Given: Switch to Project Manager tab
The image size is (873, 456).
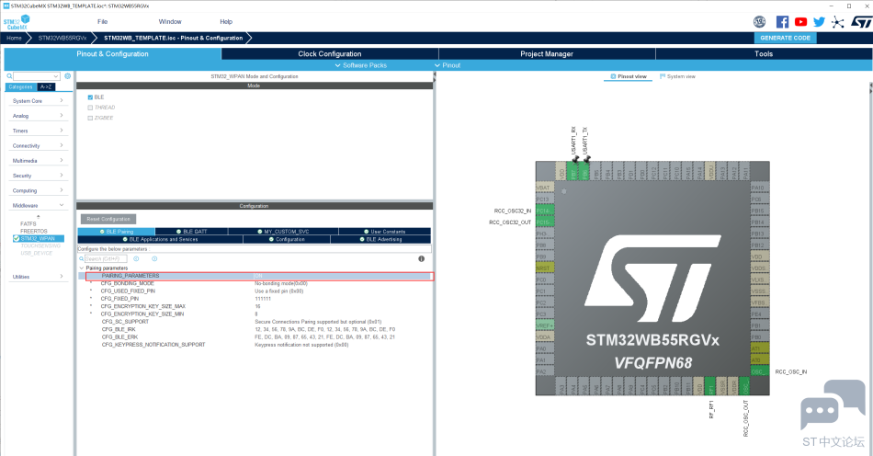Looking at the screenshot, I should (547, 54).
